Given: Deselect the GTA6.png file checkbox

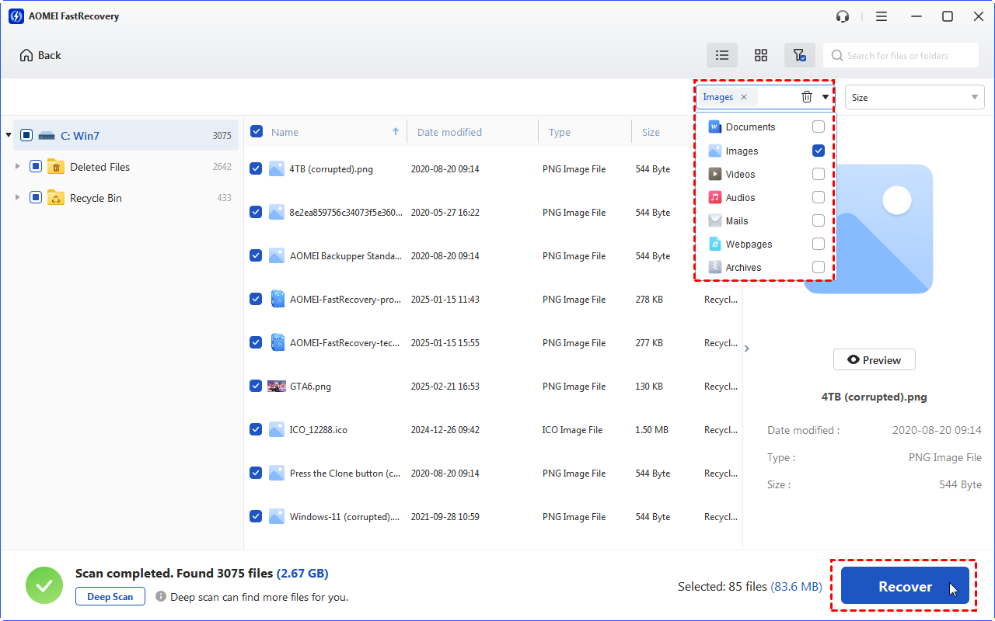Looking at the screenshot, I should click(x=256, y=386).
